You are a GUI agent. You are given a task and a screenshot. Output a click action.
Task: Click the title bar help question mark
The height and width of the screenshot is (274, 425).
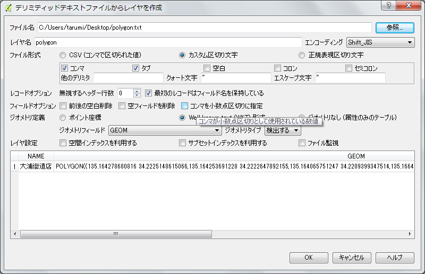(389, 5)
